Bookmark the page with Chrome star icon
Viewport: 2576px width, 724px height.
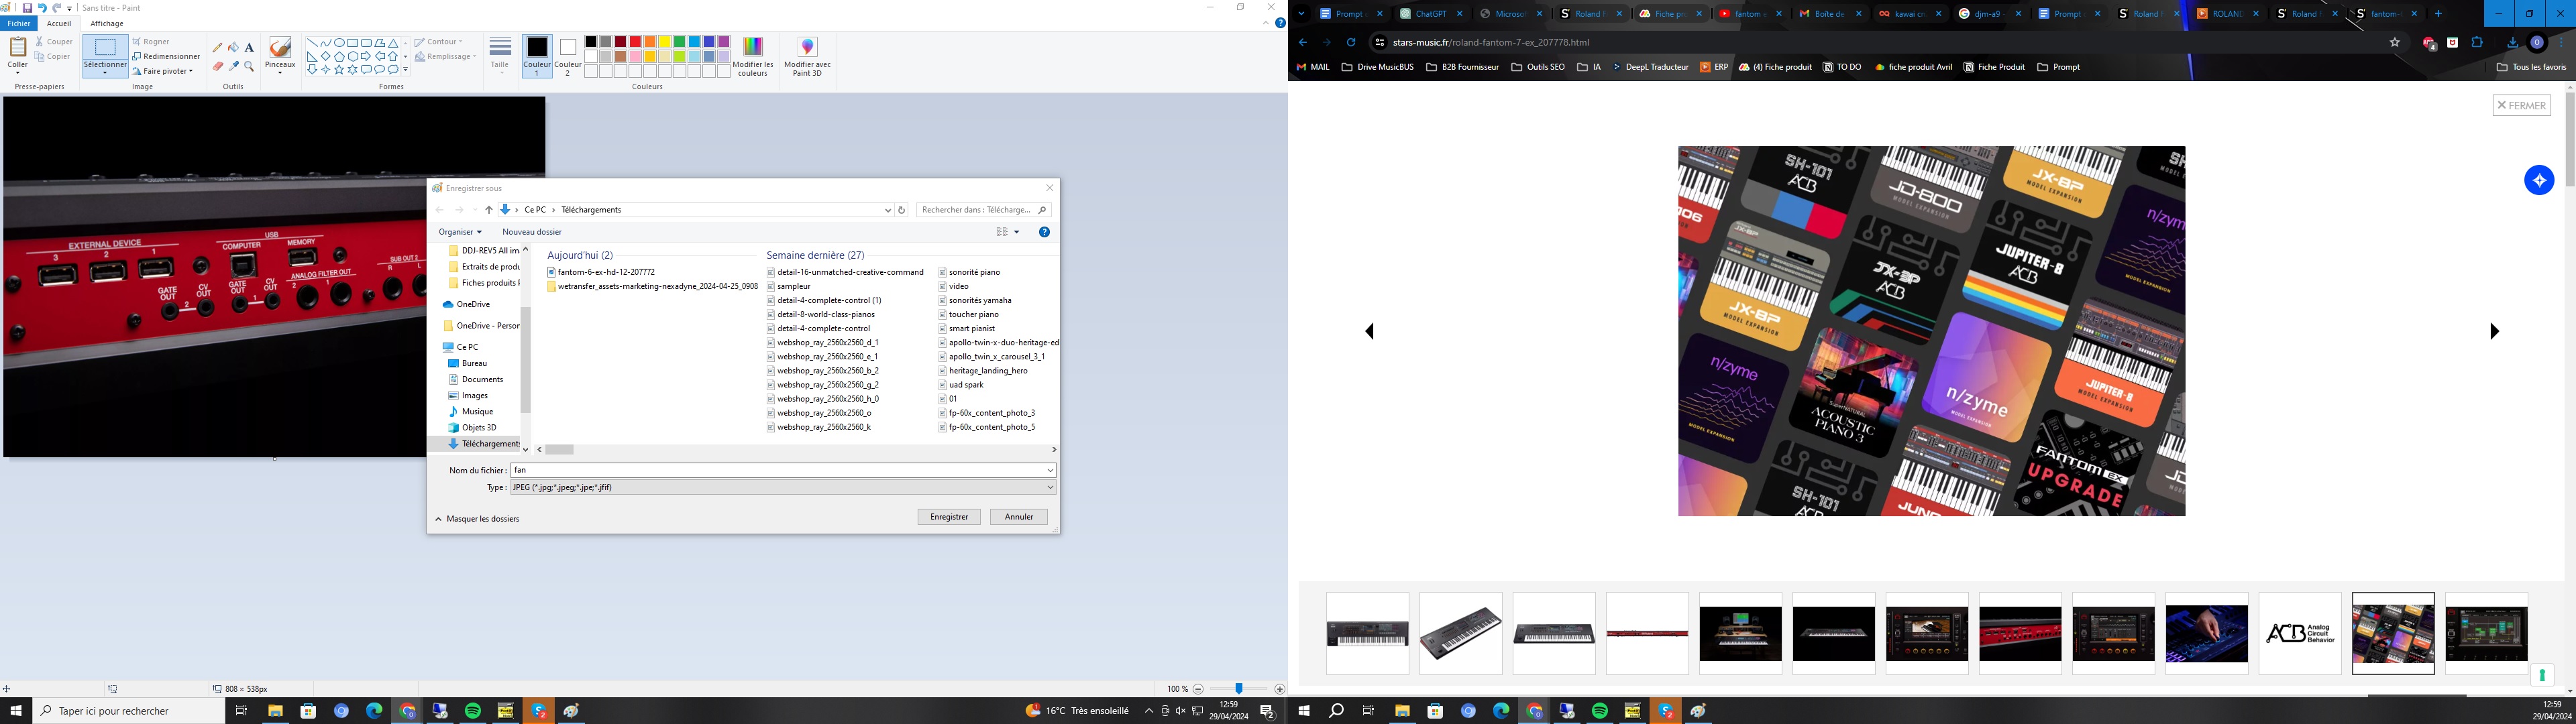click(x=2394, y=42)
